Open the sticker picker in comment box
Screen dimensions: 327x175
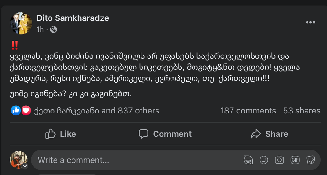pyautogui.click(x=310, y=160)
